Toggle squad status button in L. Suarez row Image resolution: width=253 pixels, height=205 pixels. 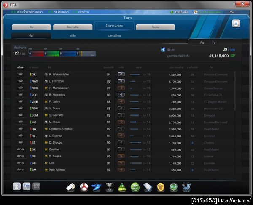(x=21, y=136)
